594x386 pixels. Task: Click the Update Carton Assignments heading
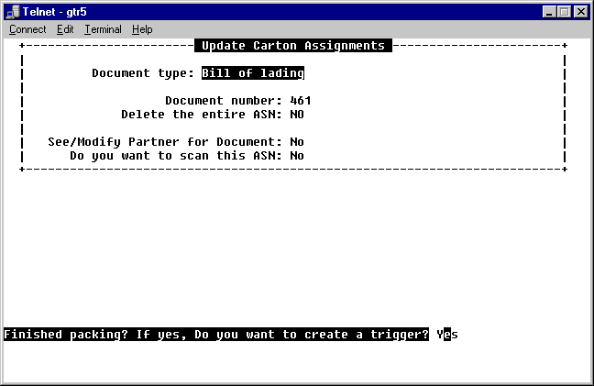[292, 46]
